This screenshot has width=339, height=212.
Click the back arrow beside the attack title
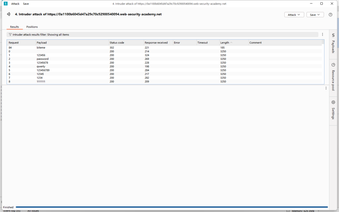click(8, 14)
